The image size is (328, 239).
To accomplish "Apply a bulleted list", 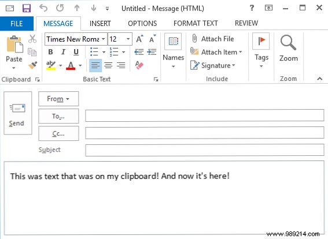I will tap(94, 52).
